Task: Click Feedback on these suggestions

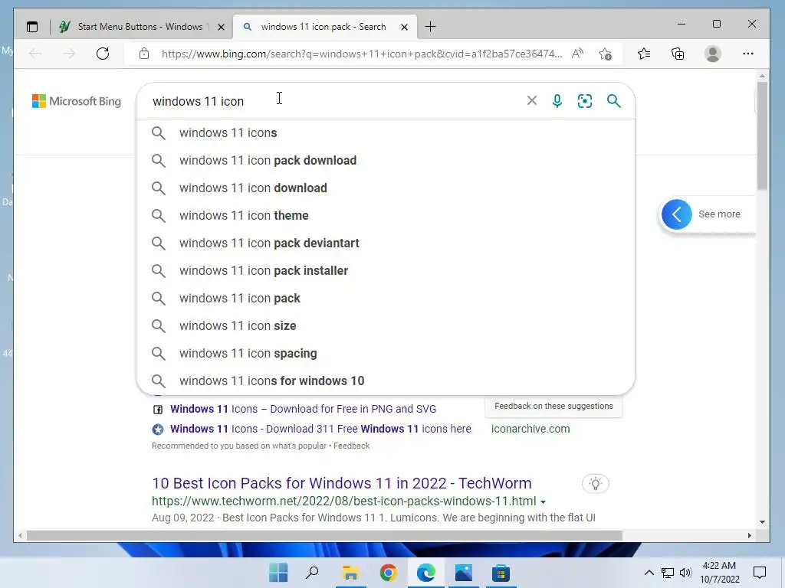Action: (553, 406)
